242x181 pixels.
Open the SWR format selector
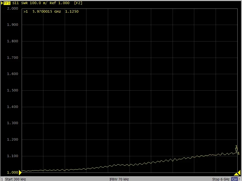[x=24, y=3]
